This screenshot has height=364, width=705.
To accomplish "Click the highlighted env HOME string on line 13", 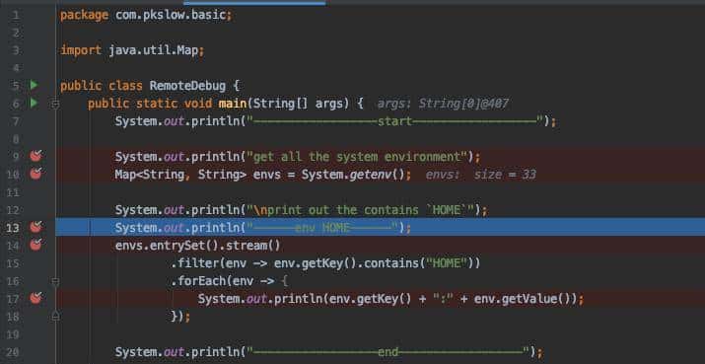I will coord(322,228).
